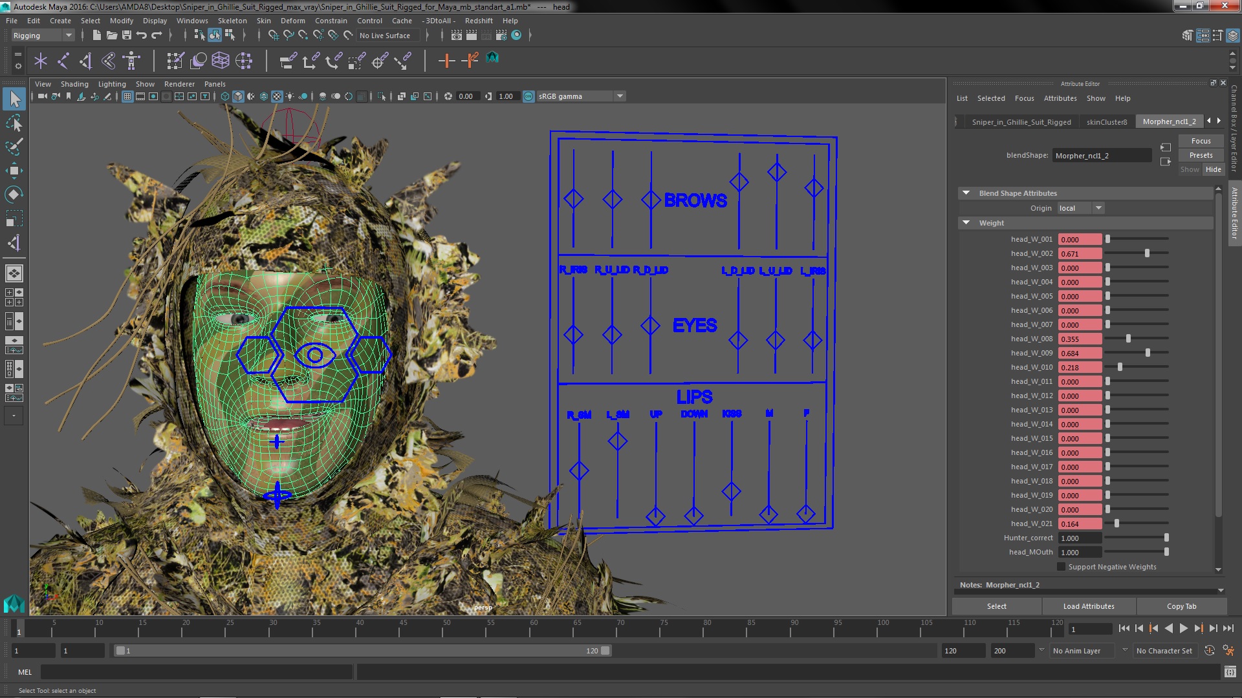The height and width of the screenshot is (698, 1242).
Task: Activate the Paint selection tool
Action: [x=14, y=147]
